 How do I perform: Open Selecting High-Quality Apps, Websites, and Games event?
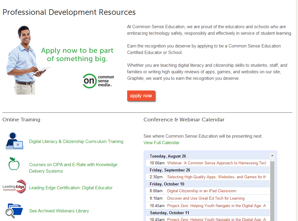(217, 177)
